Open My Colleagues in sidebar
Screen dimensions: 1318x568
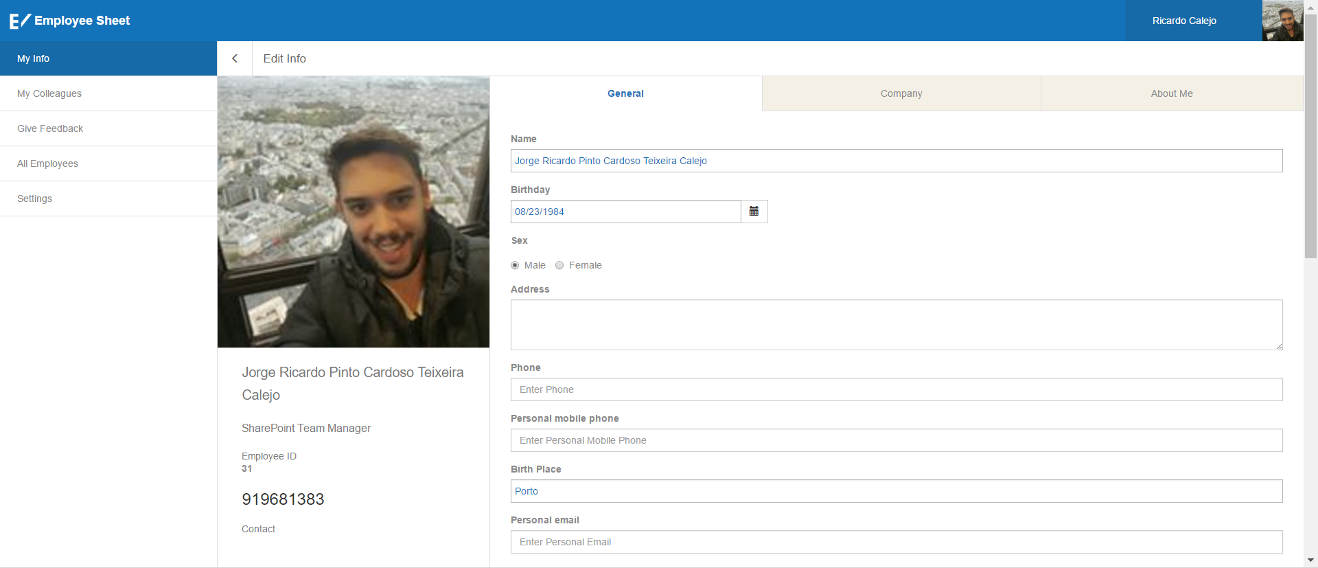pos(108,93)
